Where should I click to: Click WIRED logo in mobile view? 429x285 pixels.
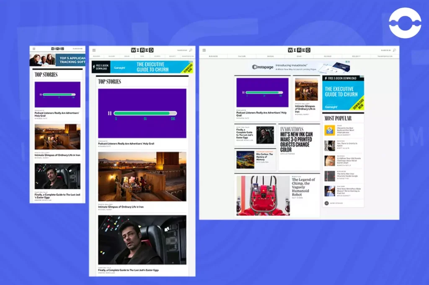click(57, 48)
